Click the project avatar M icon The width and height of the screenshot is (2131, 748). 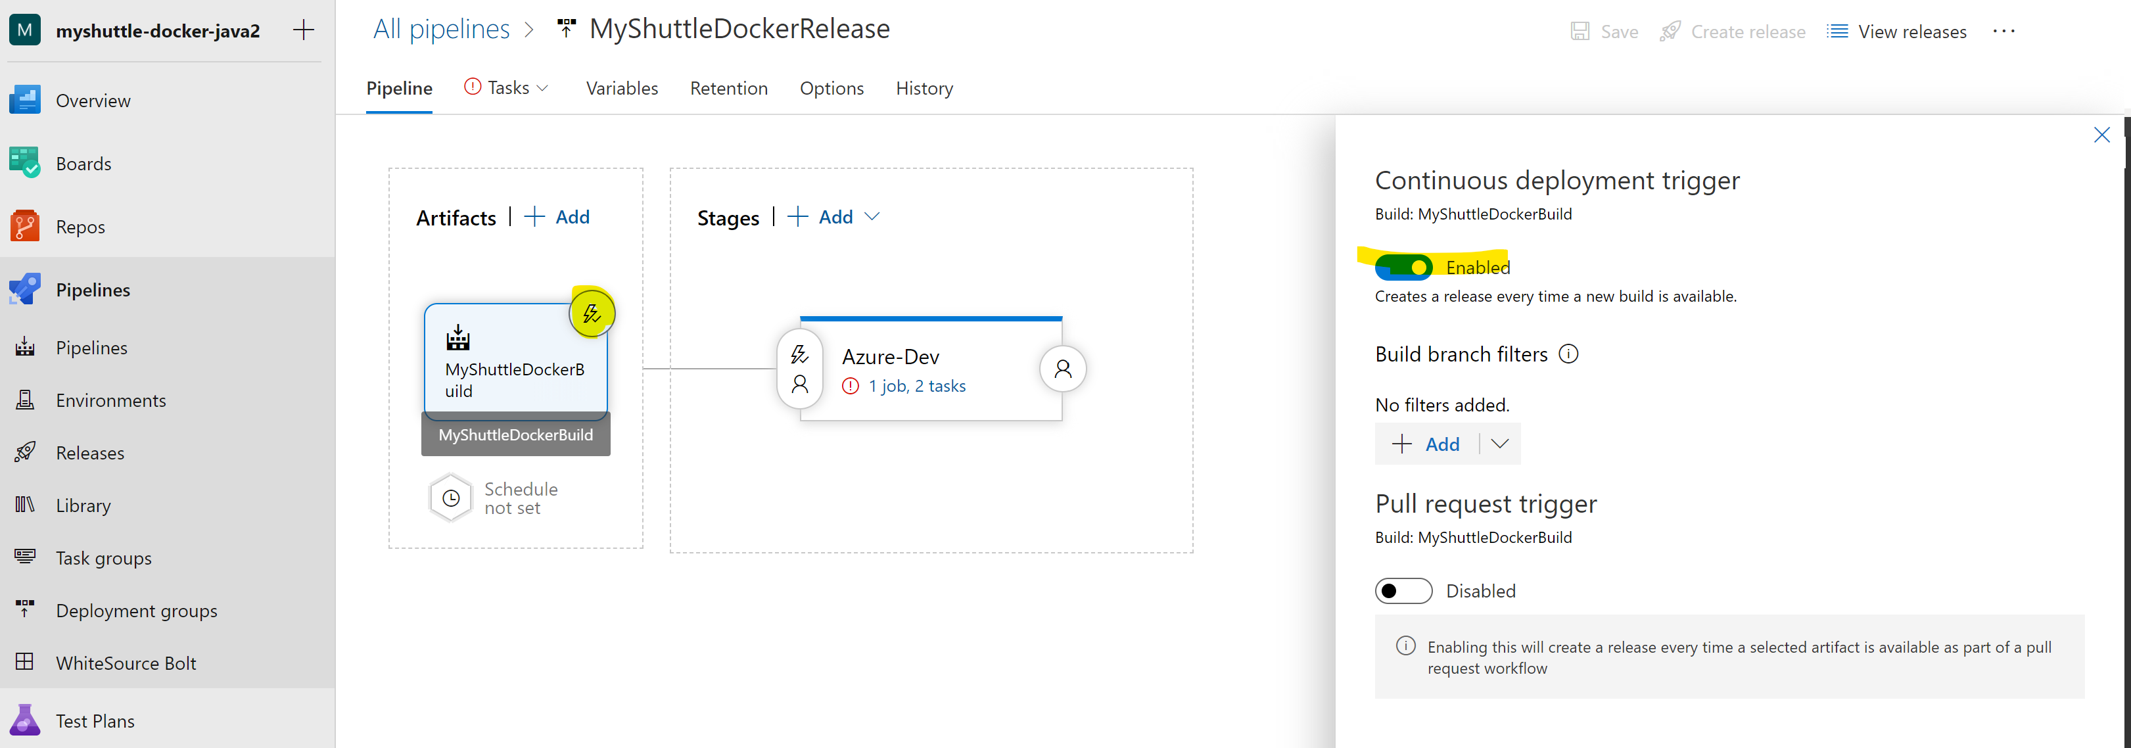(25, 31)
